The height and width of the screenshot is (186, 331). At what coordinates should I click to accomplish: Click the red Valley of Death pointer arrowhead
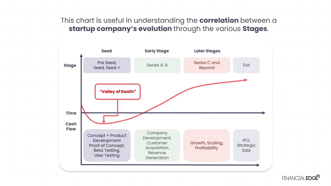104,121
